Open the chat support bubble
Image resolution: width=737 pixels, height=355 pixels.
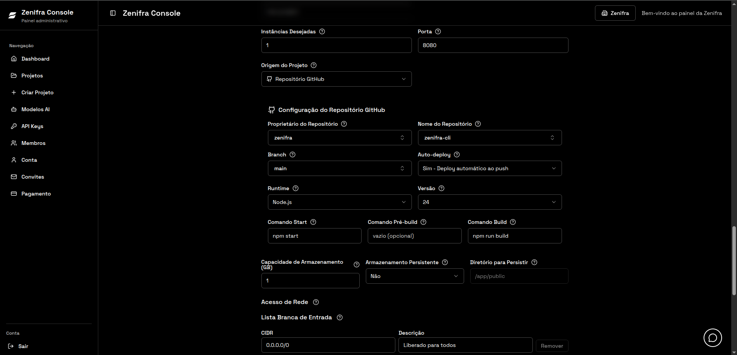click(712, 338)
